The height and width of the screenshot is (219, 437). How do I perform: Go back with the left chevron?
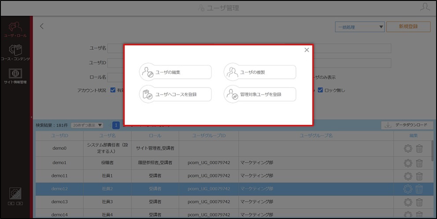(41, 26)
